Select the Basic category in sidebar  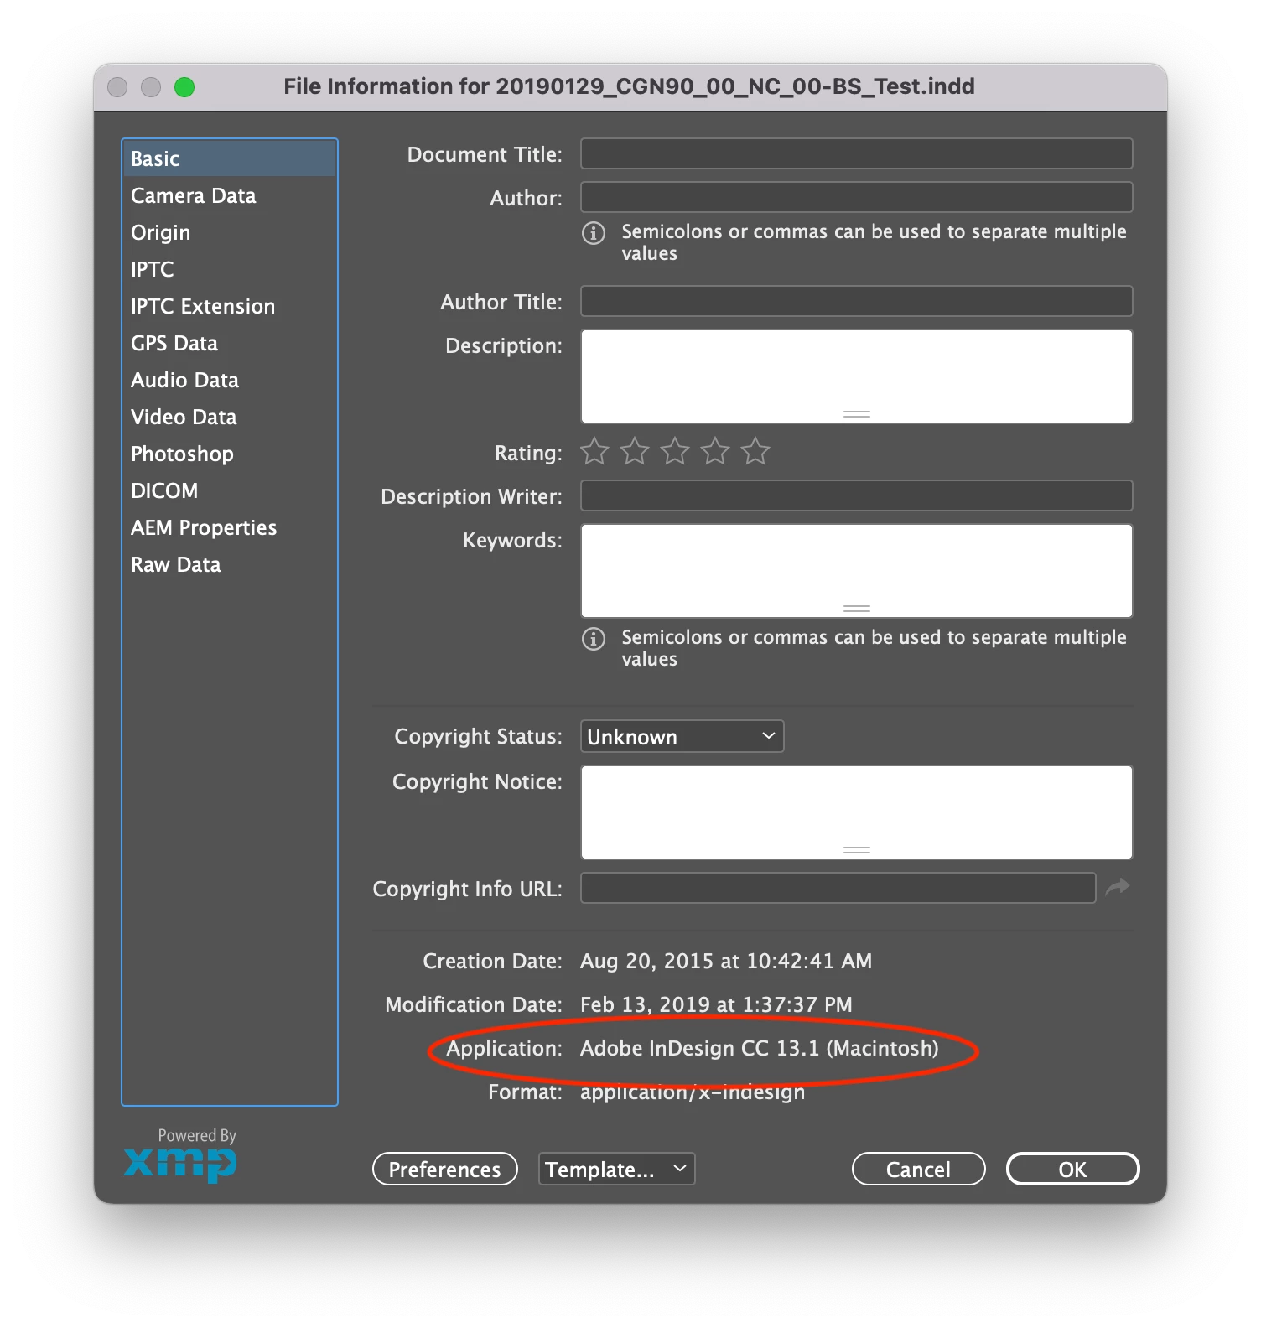pyautogui.click(x=230, y=158)
